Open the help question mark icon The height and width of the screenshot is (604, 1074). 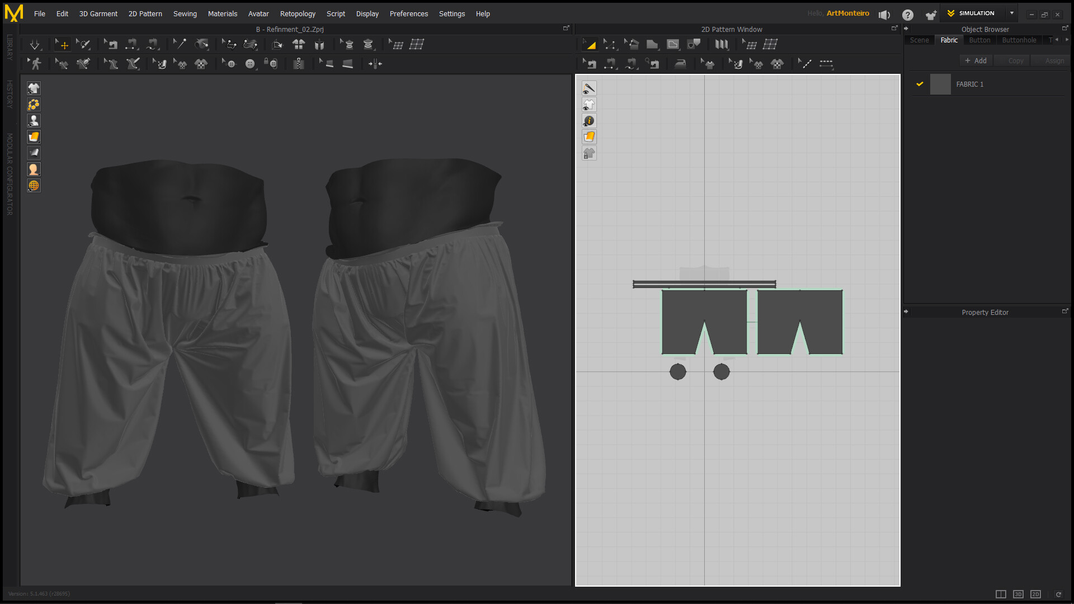(908, 15)
